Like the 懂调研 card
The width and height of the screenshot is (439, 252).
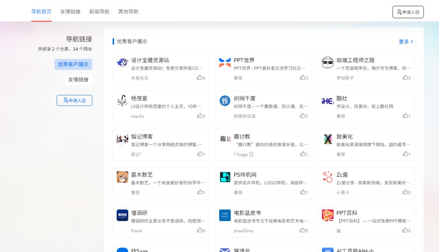(201, 231)
